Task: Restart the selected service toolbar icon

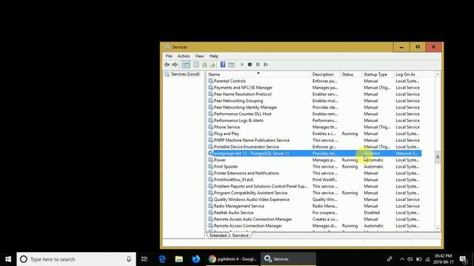Action: pyautogui.click(x=266, y=64)
